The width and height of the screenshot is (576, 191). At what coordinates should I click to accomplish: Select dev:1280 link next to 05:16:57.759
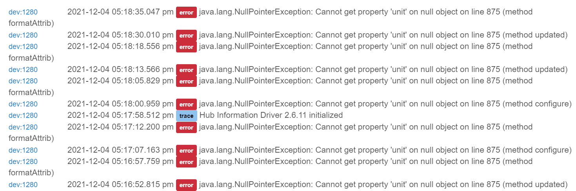point(23,162)
